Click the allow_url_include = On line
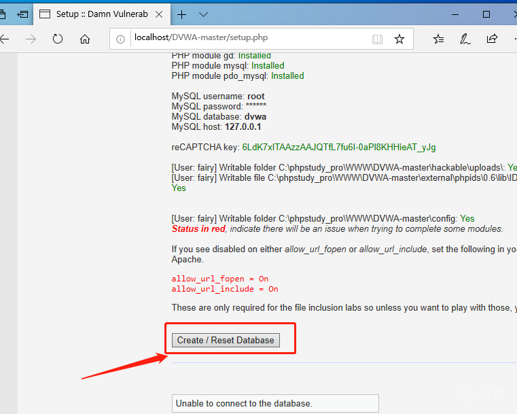Screen dimensions: 517x414 (225, 289)
